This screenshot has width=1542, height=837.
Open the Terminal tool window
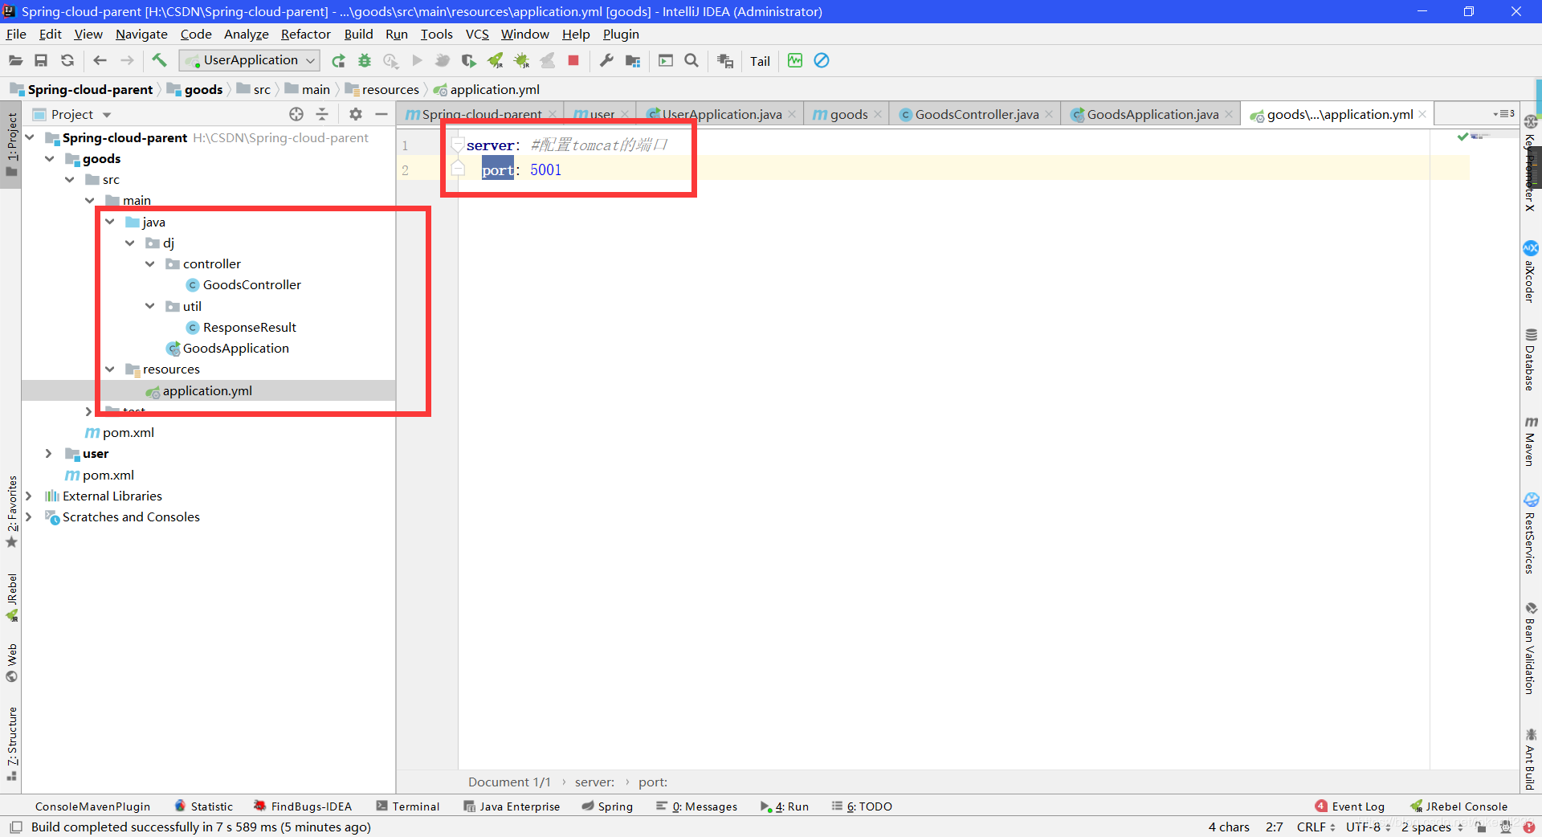[x=408, y=806]
